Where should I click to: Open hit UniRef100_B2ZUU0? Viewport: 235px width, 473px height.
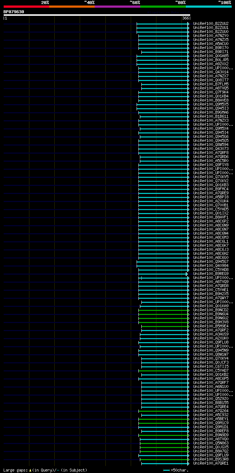point(211,32)
